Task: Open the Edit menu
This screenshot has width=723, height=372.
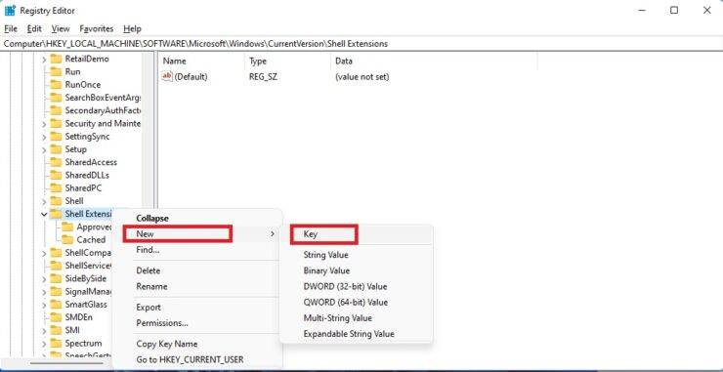Action: point(34,28)
